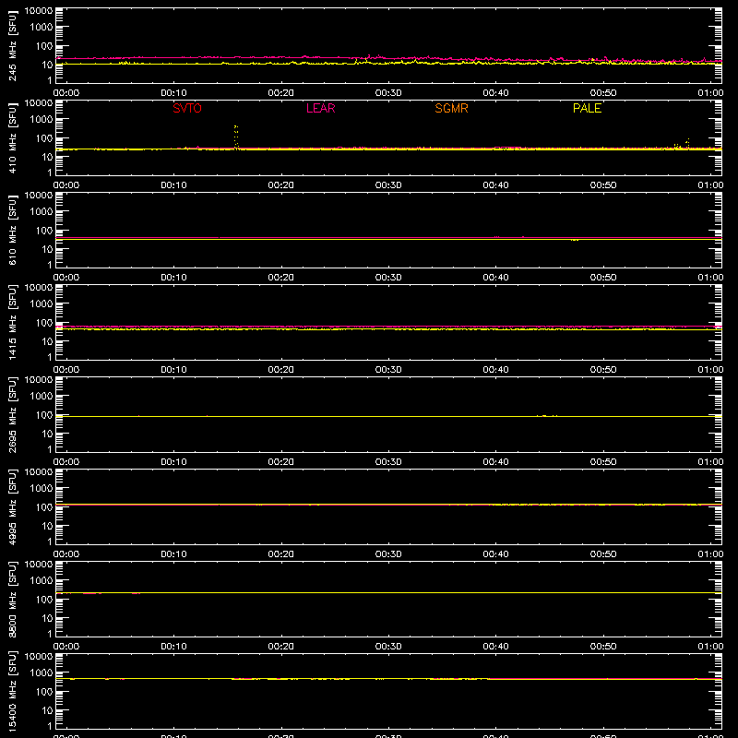Select the 4995 MHz [SFU] axis title
This screenshot has height=738, width=738.
click(12, 506)
